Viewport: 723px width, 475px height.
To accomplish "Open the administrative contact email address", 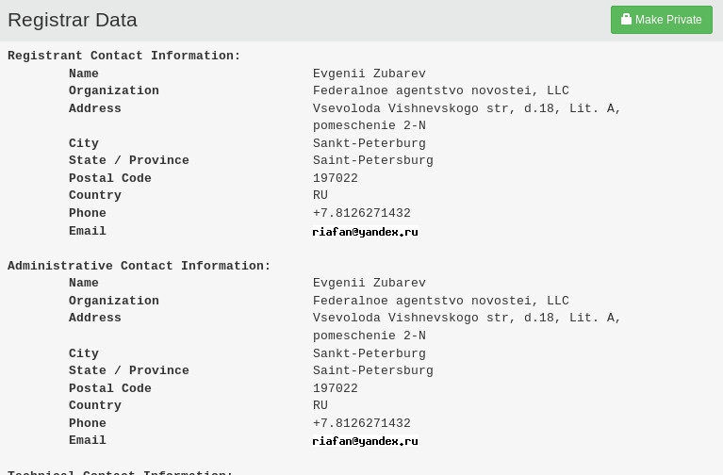I will click(x=365, y=441).
